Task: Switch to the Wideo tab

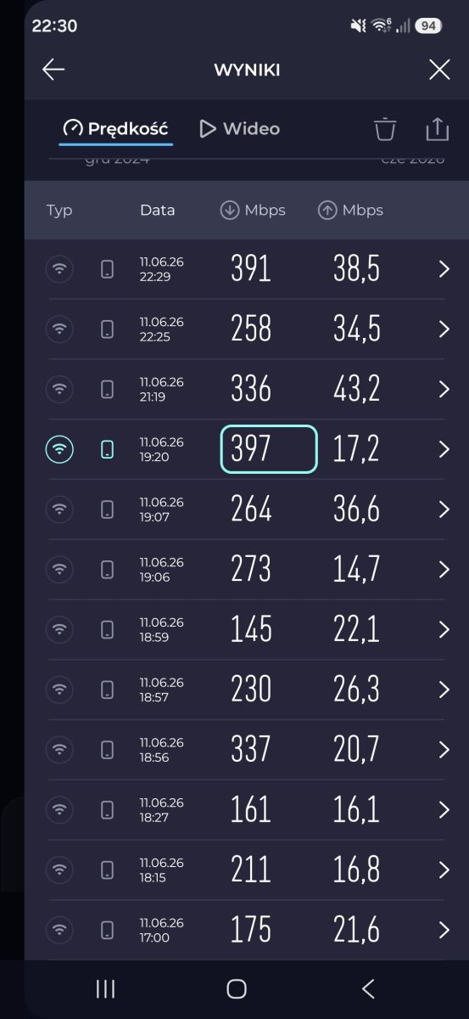Action: point(239,129)
